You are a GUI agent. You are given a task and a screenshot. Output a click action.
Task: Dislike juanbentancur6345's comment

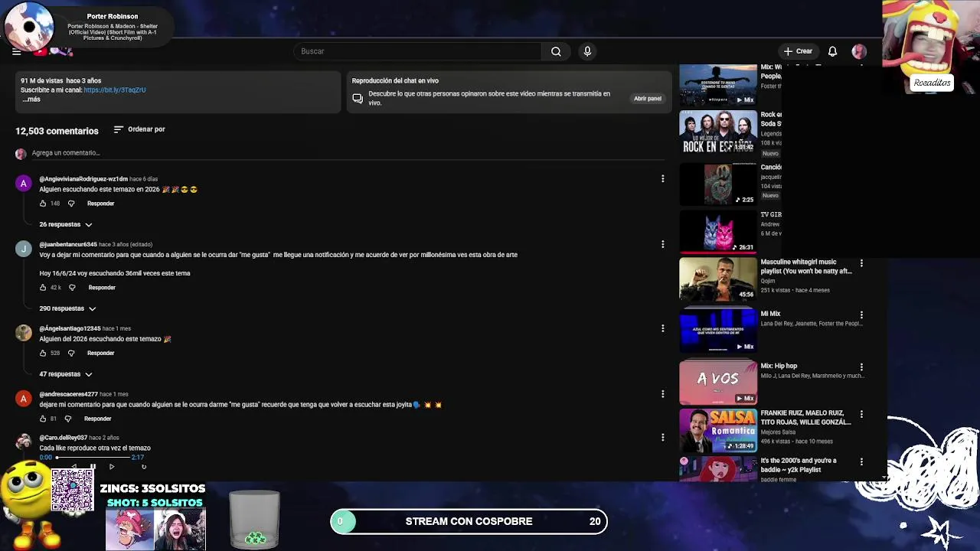click(72, 288)
